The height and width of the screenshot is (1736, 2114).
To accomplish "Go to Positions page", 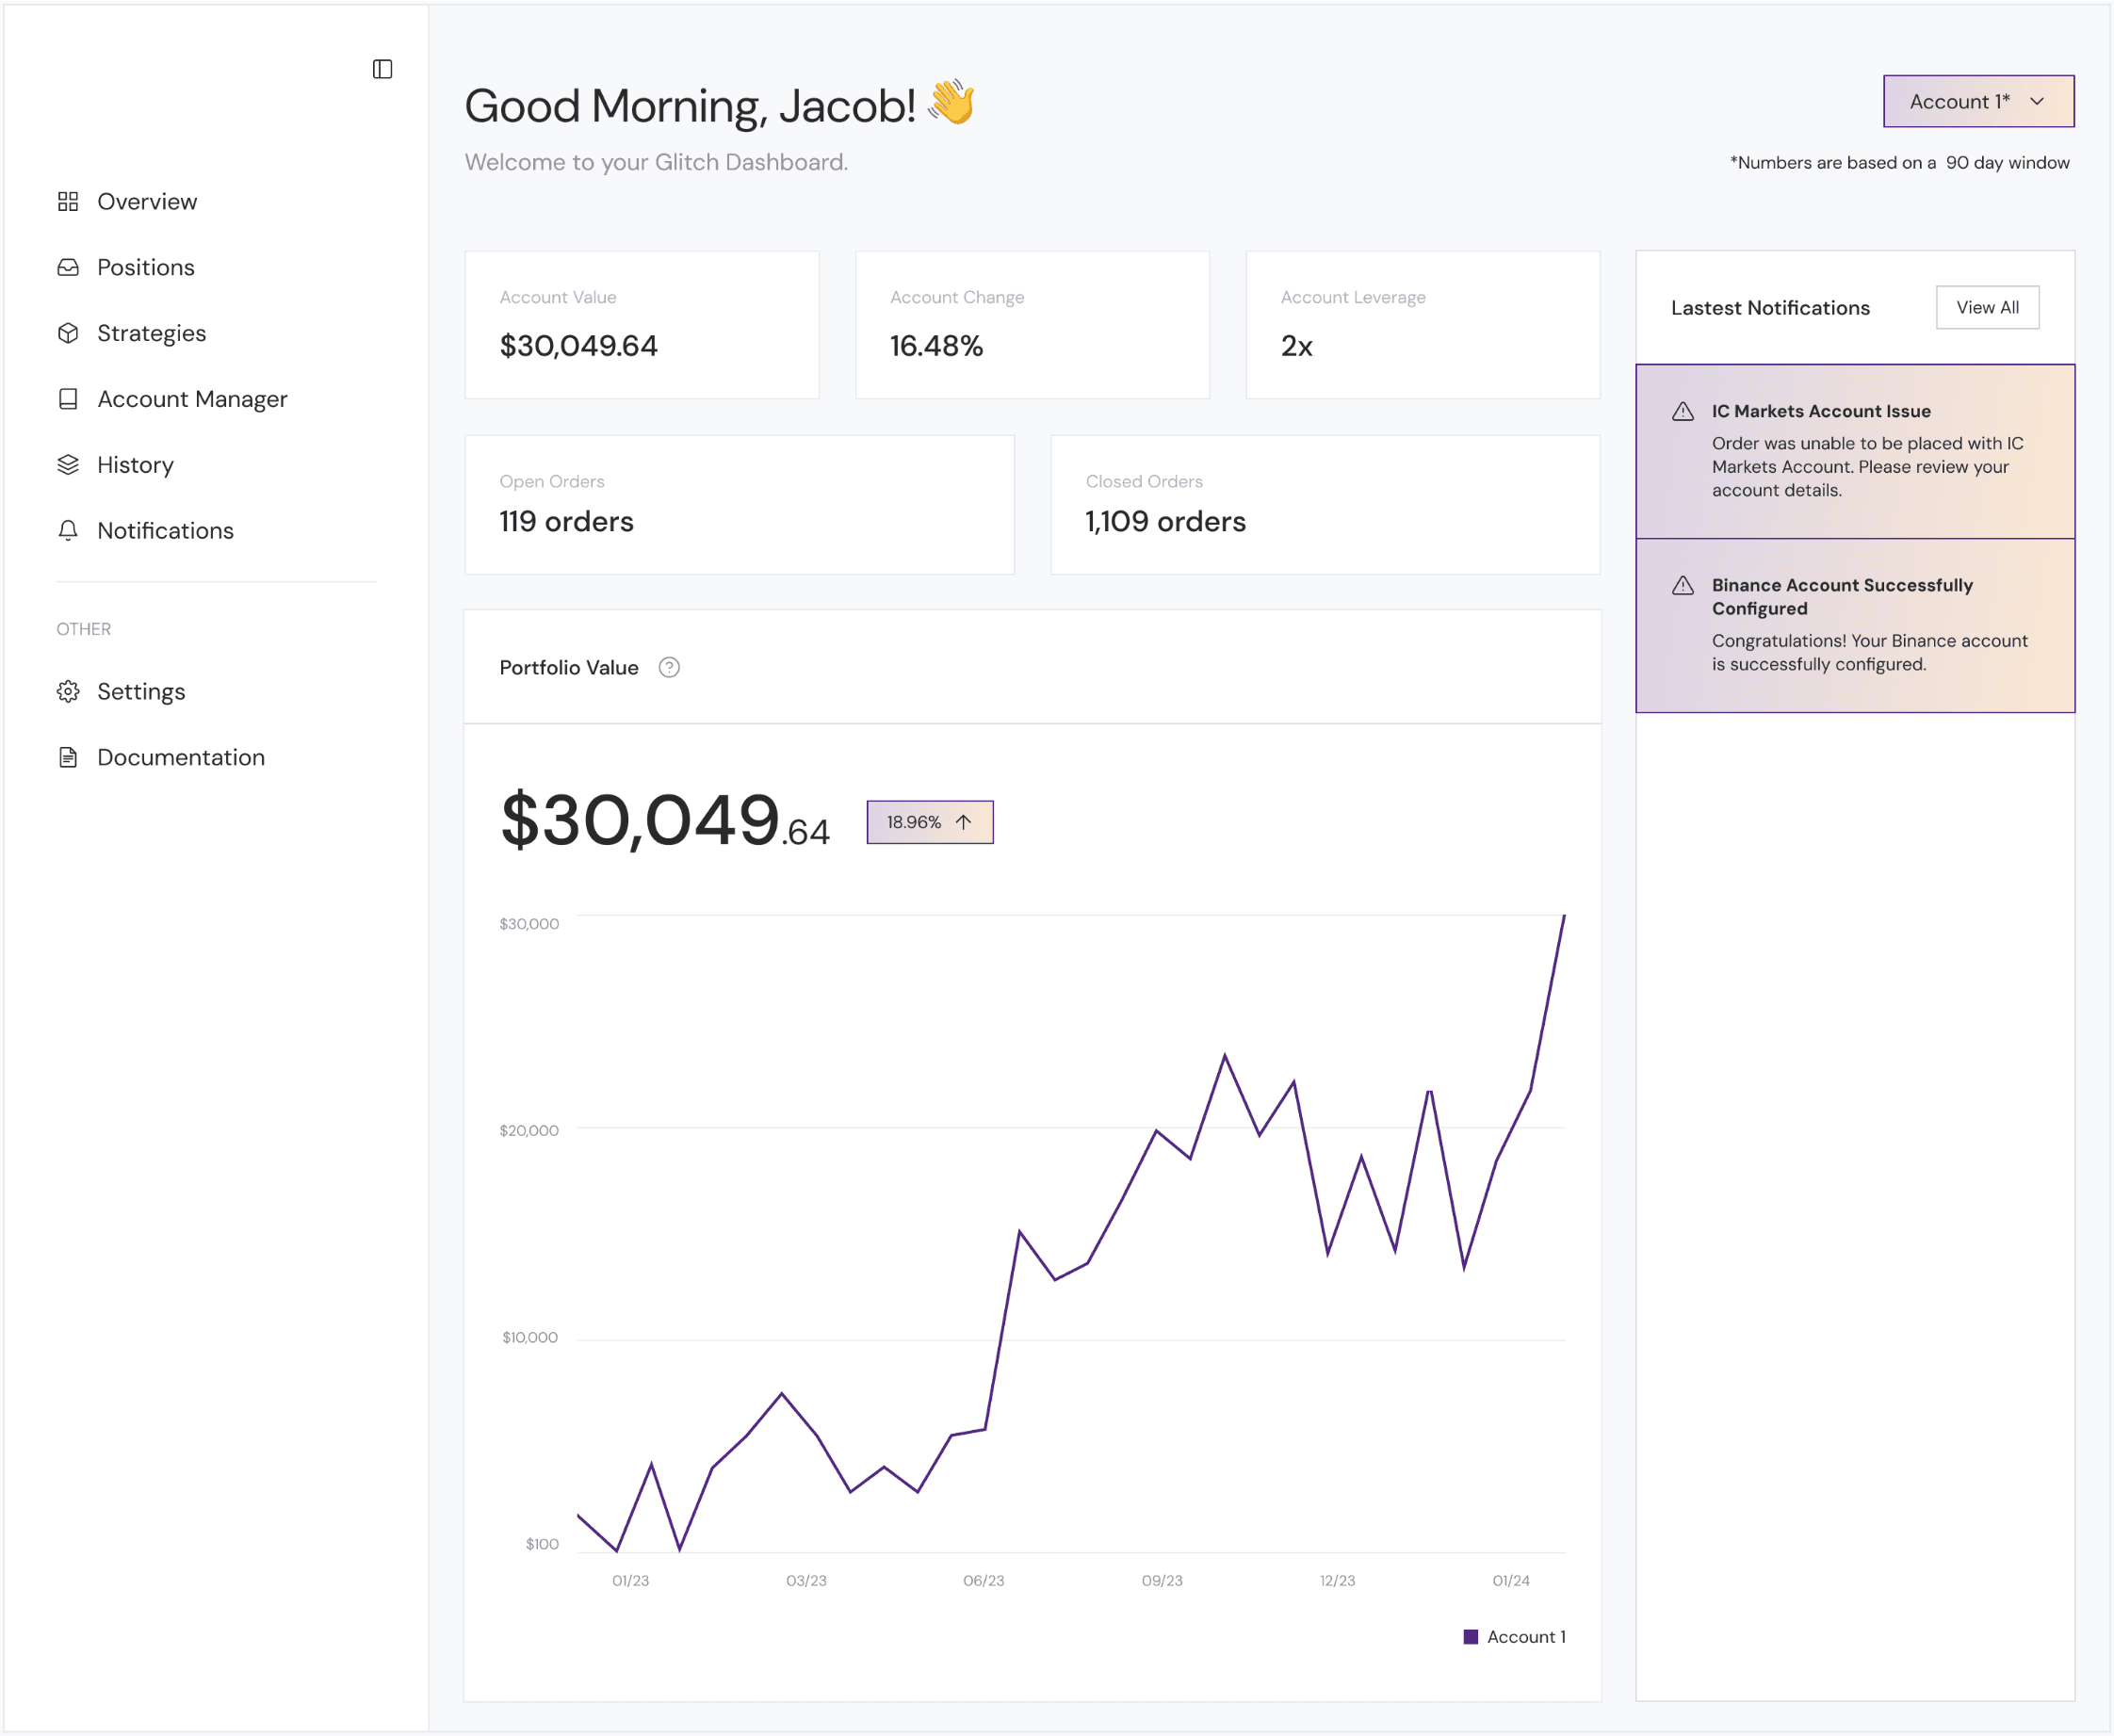I will click(146, 268).
